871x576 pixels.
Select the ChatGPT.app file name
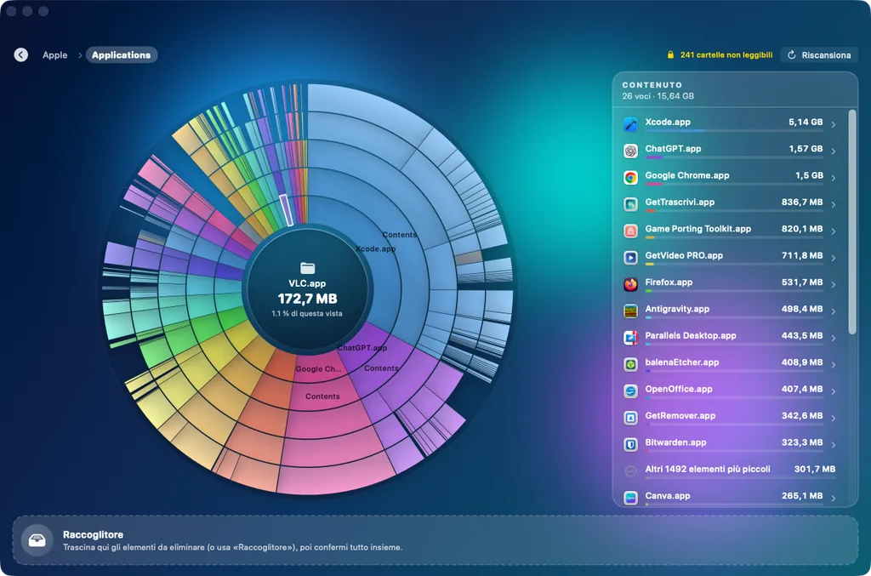point(673,148)
